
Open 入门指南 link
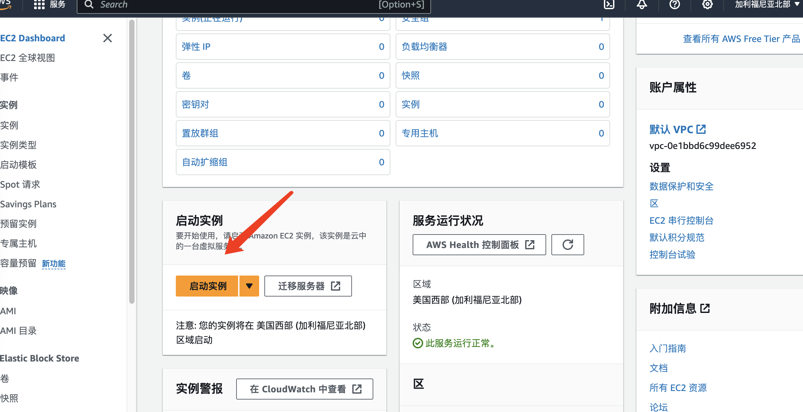[668, 348]
